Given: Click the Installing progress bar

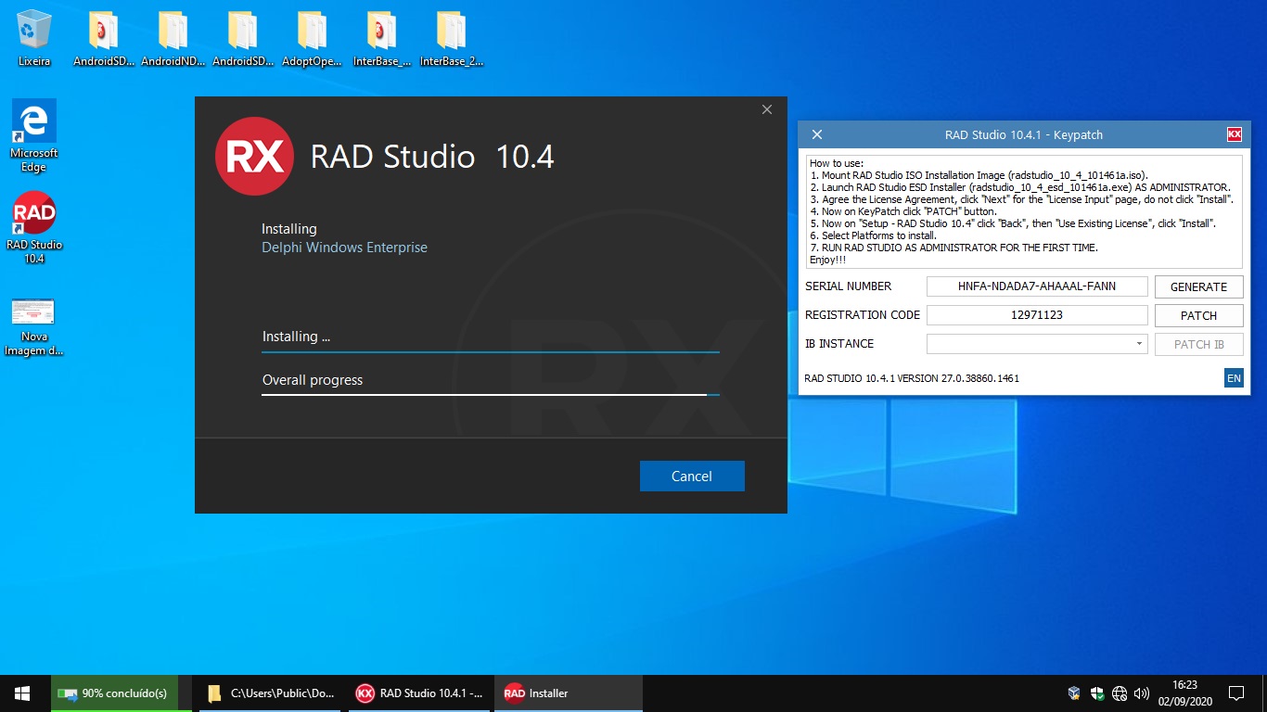Looking at the screenshot, I should pyautogui.click(x=491, y=351).
